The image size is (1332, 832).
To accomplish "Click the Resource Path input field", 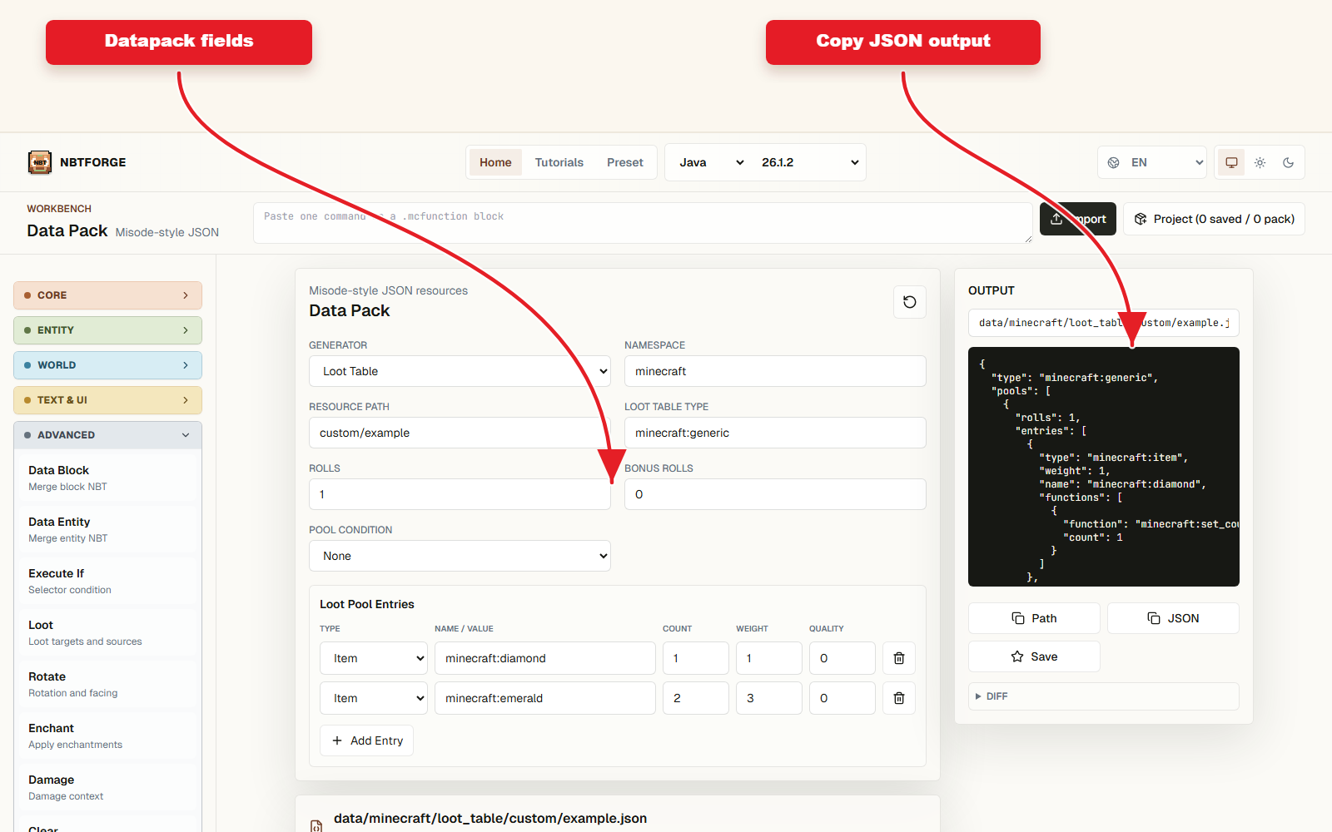I will point(460,433).
